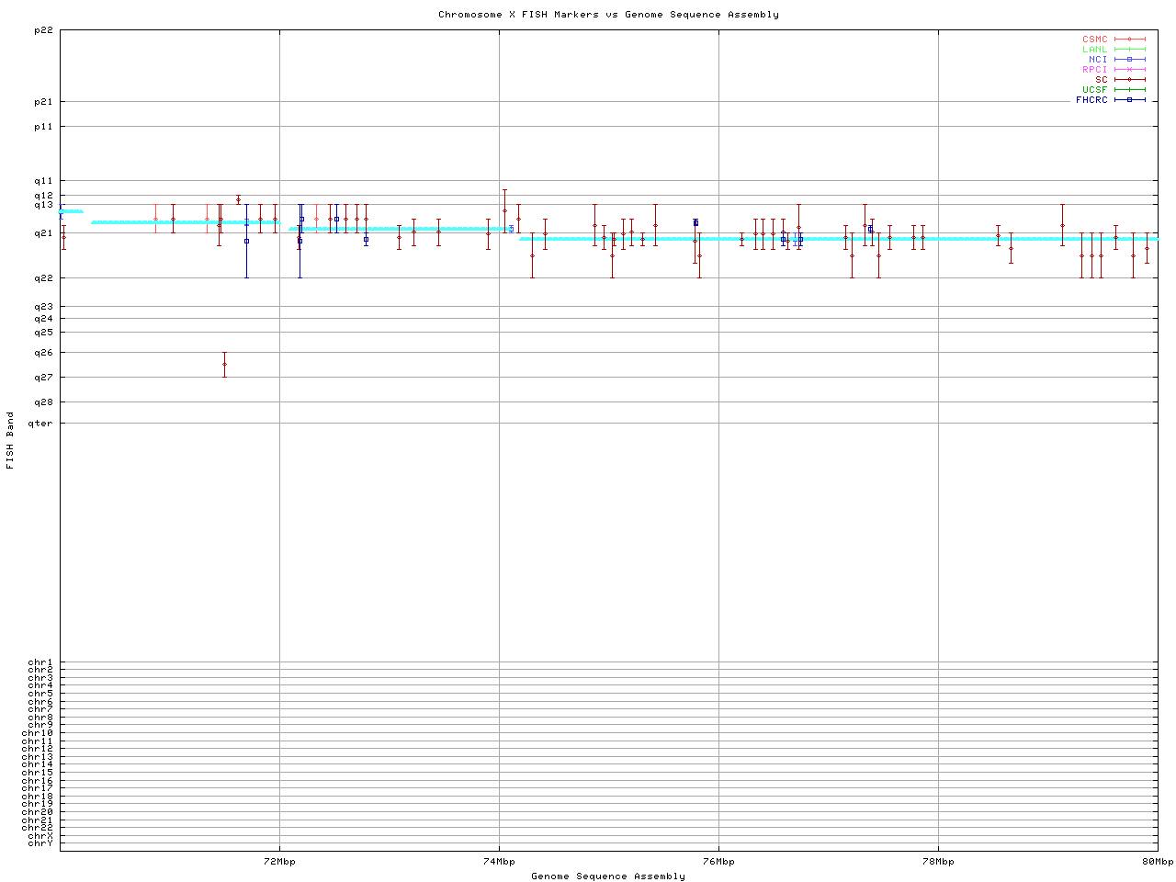Click the 72Mbp x-axis tick label

[279, 862]
